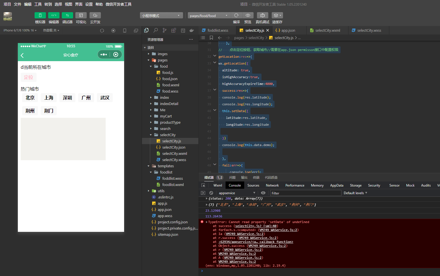Click the simulator refresh icon
440x276 pixels.
[x=102, y=31]
